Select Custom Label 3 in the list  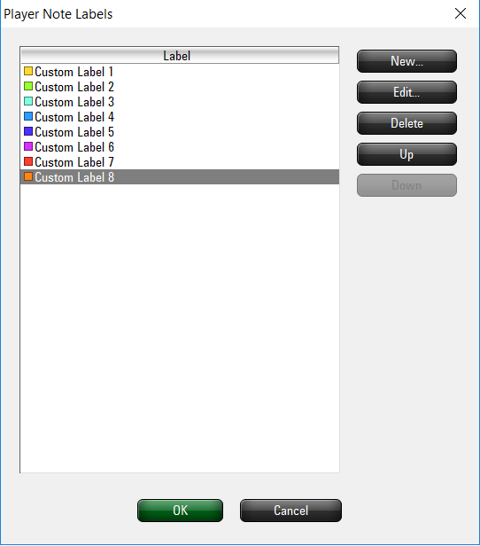pos(180,102)
